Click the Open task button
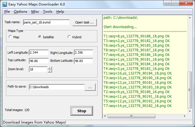 [x=84, y=23]
